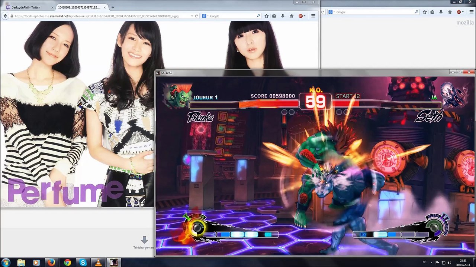476x267 pixels.
Task: Open the volume tray icon
Action: (450, 263)
